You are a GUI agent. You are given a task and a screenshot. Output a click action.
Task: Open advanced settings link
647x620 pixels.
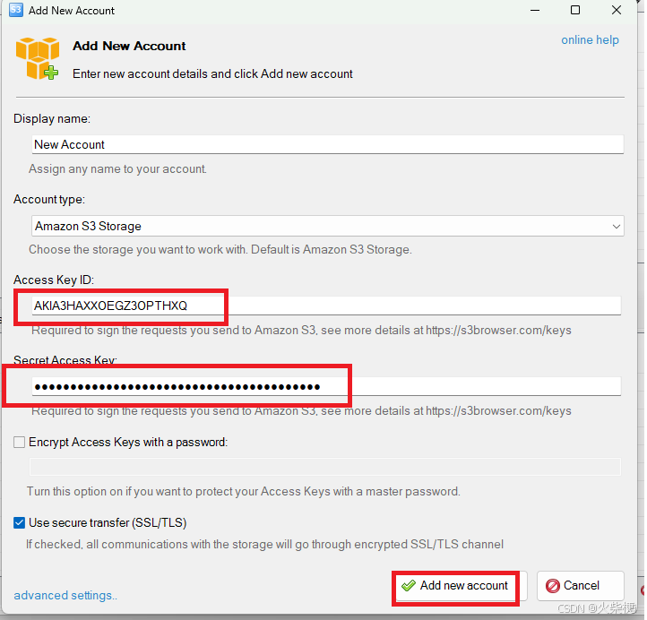pyautogui.click(x=65, y=595)
